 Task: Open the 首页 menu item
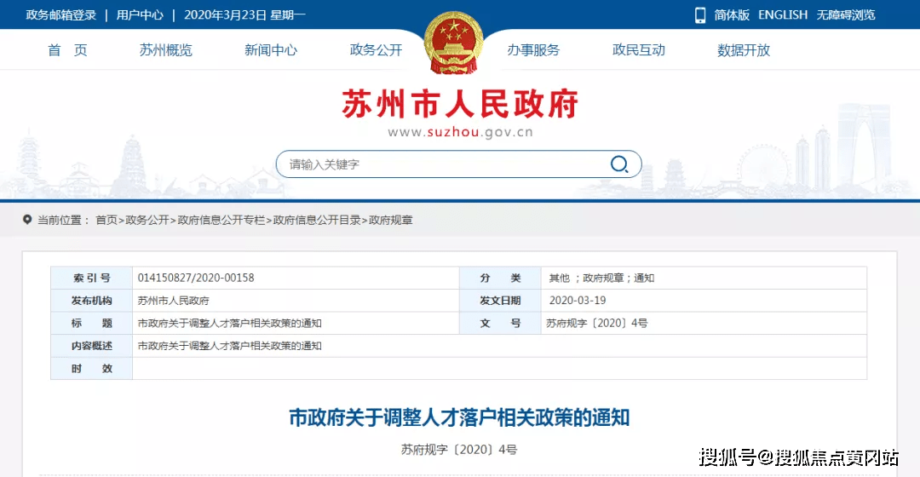[x=67, y=50]
